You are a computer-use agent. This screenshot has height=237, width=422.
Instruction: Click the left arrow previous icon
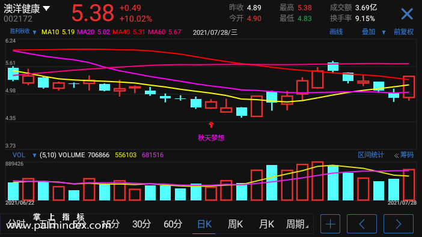362,224
